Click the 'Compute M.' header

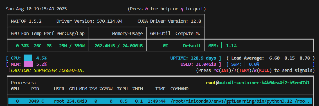[188, 33]
